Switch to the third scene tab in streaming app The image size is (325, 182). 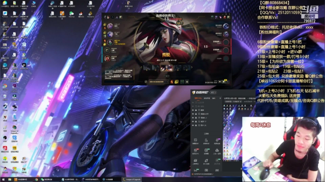[214, 98]
